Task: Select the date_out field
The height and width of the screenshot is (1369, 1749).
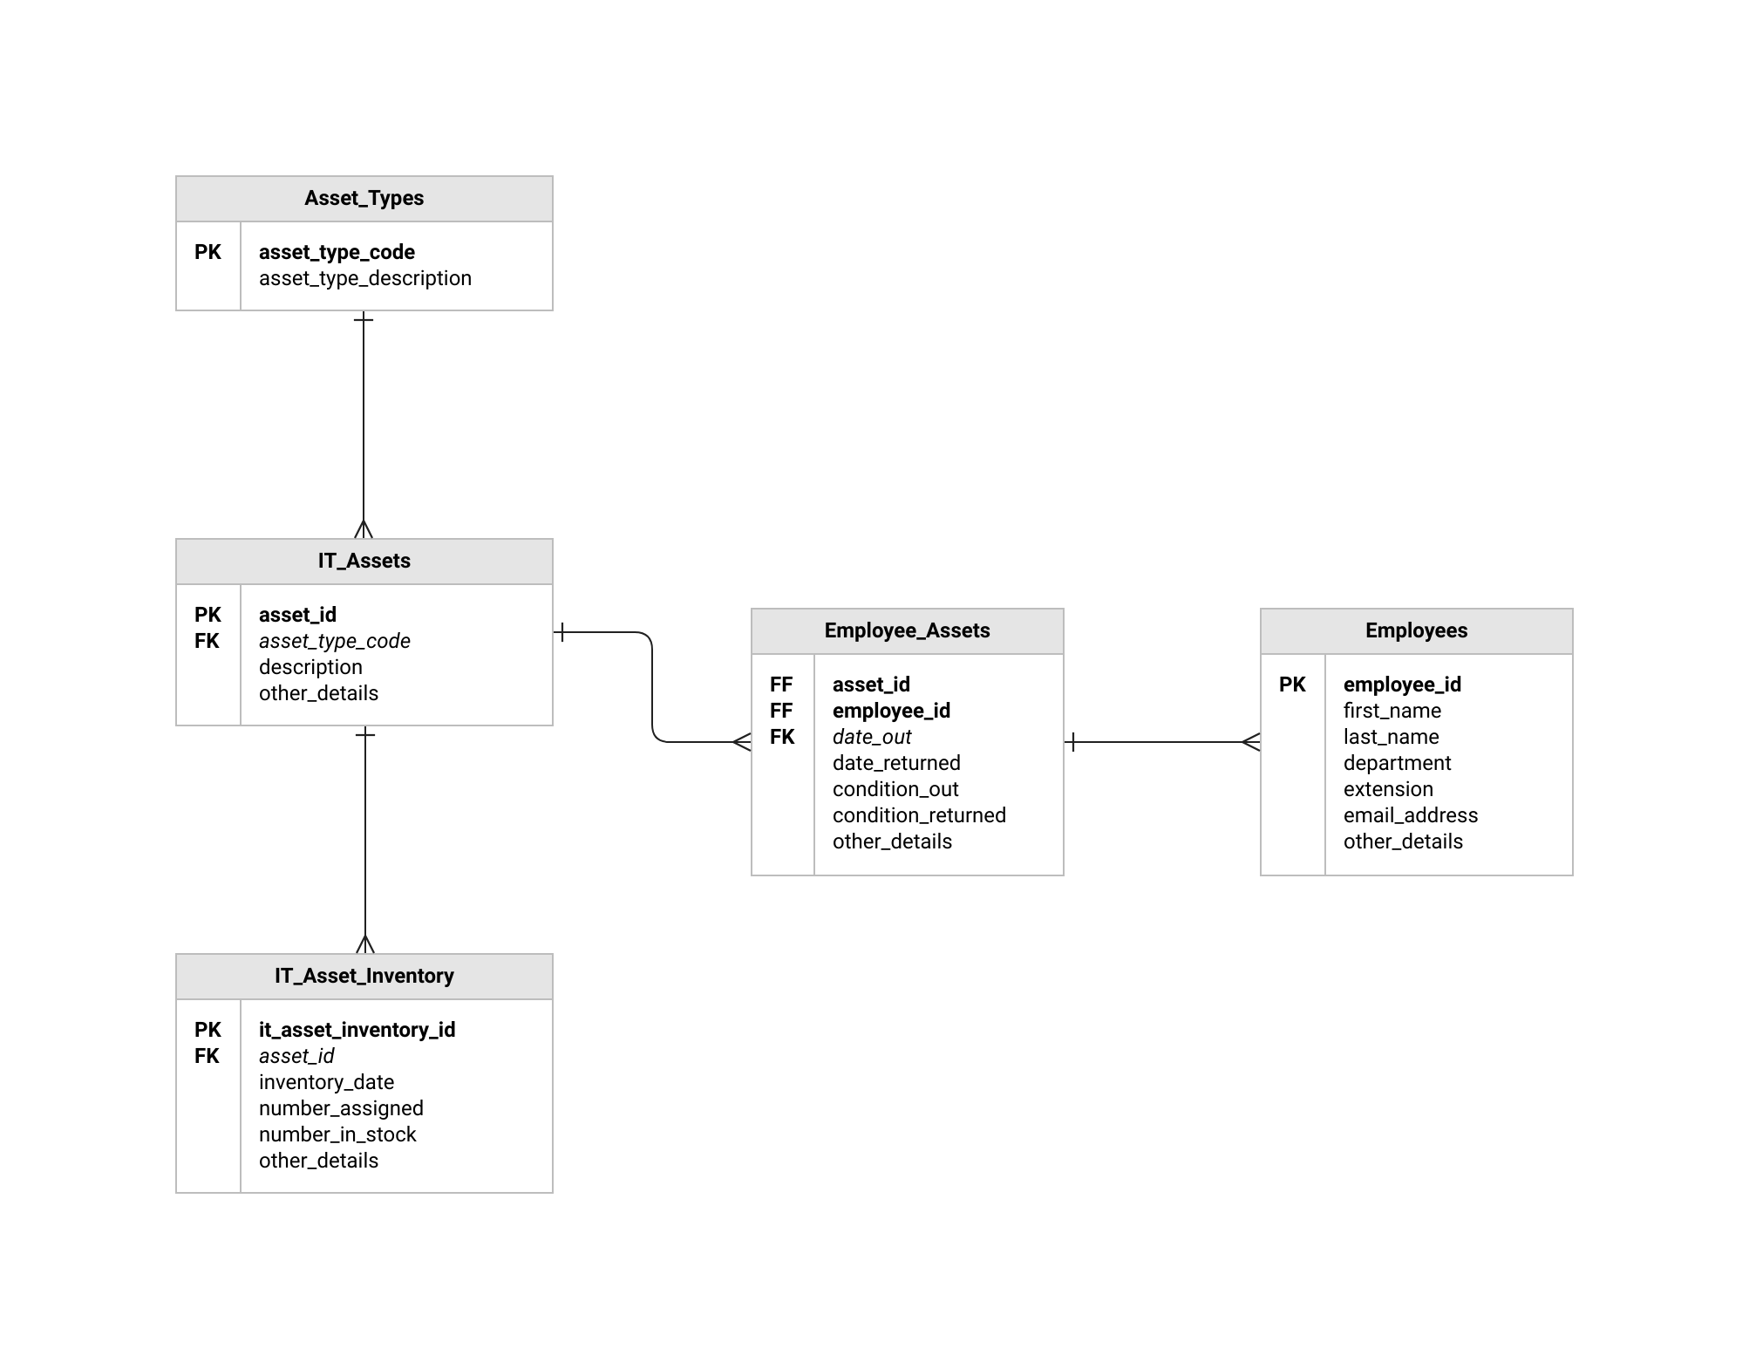Action: pos(872,737)
